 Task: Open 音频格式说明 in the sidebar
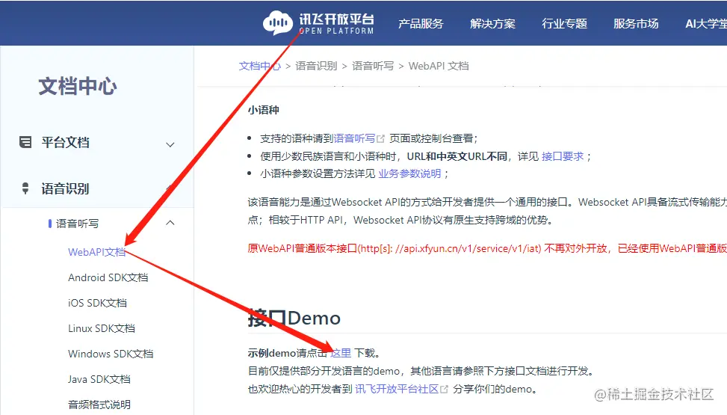click(99, 405)
